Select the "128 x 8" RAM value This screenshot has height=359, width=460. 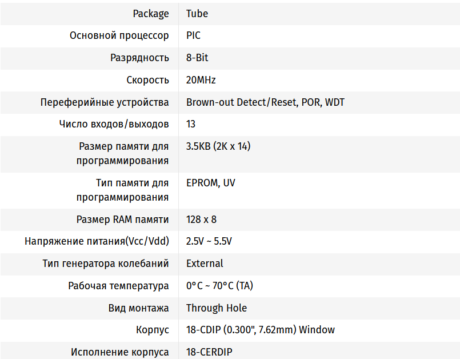coord(201,220)
